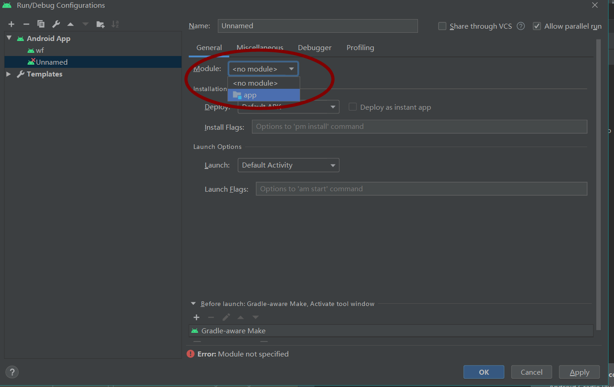Move Before launch task down
614x387 pixels.
[x=256, y=317]
